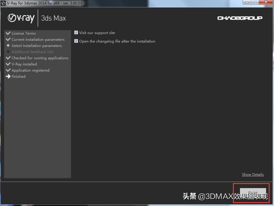Click the Chaos Group logo
The width and height of the screenshot is (274, 206).
[x=240, y=18]
